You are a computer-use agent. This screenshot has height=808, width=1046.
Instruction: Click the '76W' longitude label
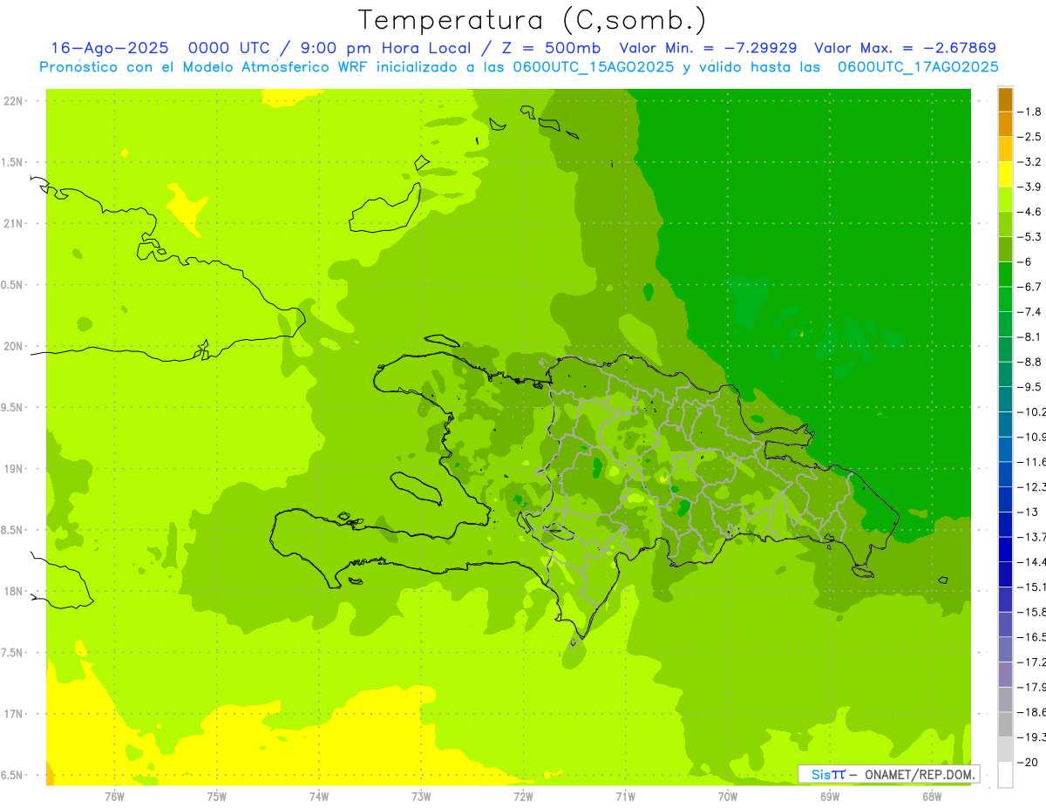pyautogui.click(x=114, y=797)
